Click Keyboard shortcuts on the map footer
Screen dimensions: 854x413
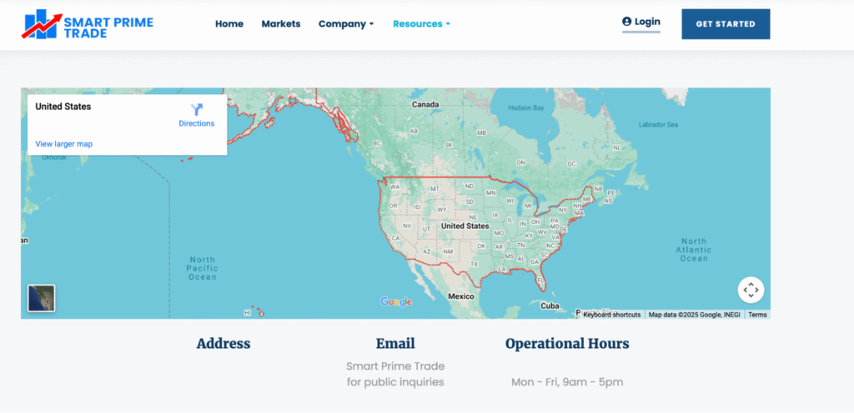point(611,315)
